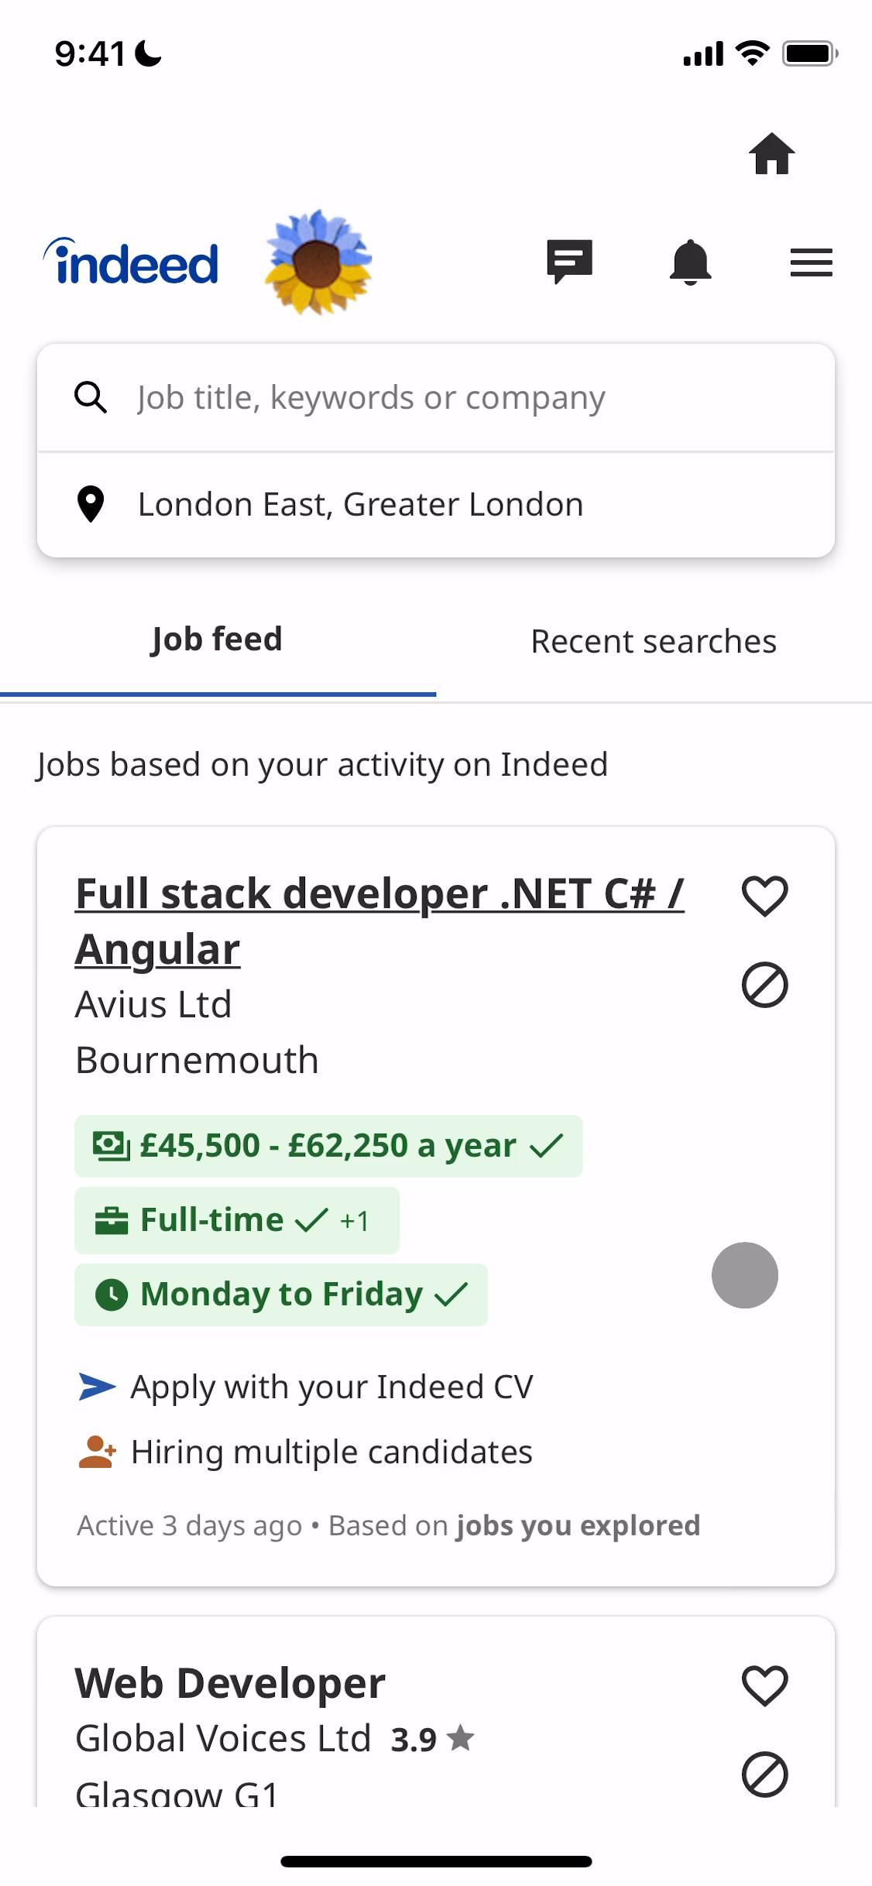Screen dimensions: 872x1886
Task: Tap the £45,500 - £62,250 salary tag
Action: (328, 1146)
